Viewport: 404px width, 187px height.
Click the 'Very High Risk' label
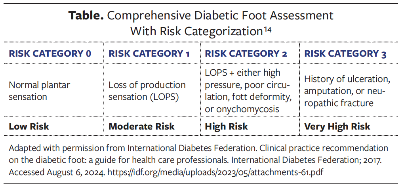[337, 126]
